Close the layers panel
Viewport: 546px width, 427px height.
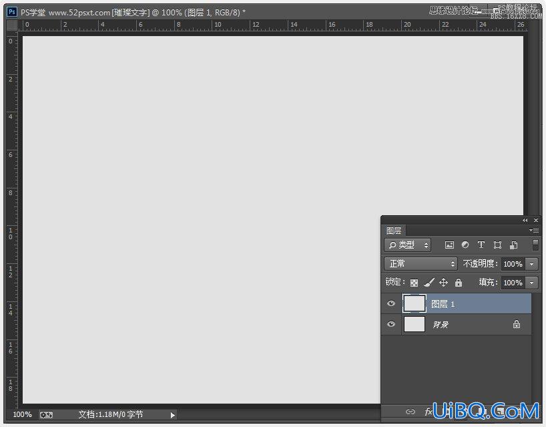pyautogui.click(x=536, y=221)
